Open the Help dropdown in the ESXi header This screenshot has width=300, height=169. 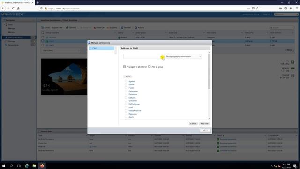(266, 15)
